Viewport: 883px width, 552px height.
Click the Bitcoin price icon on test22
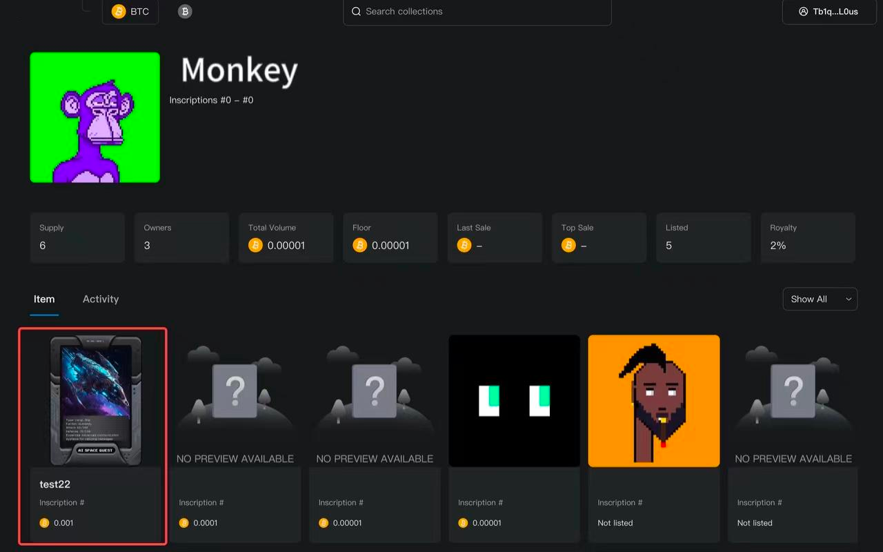coord(44,523)
